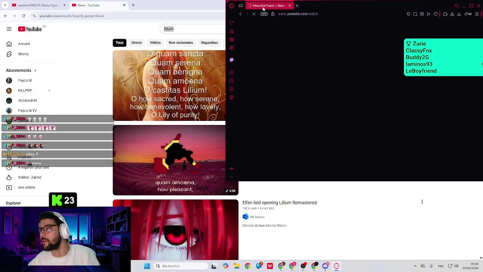483x272 pixels.
Task: Select the Tous filter chip
Action: (120, 43)
